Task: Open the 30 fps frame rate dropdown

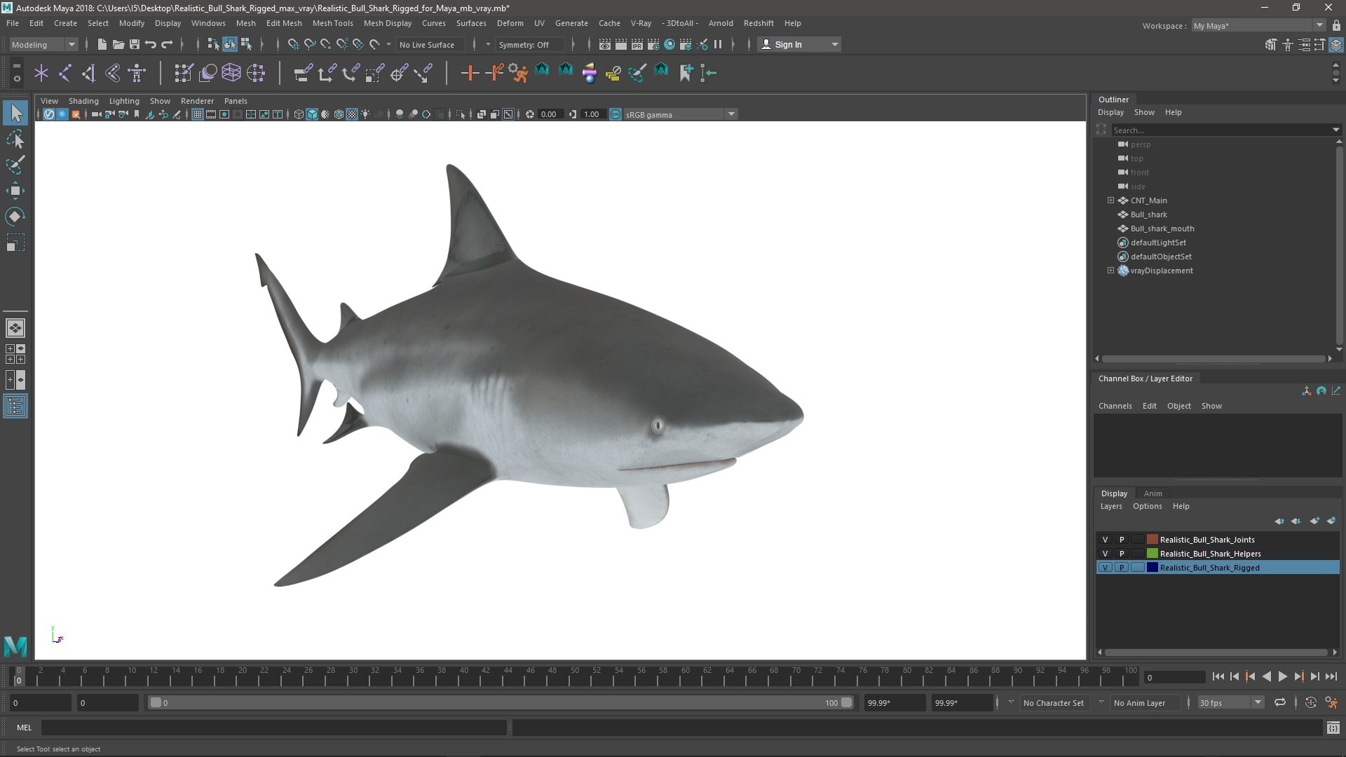Action: pyautogui.click(x=1230, y=702)
